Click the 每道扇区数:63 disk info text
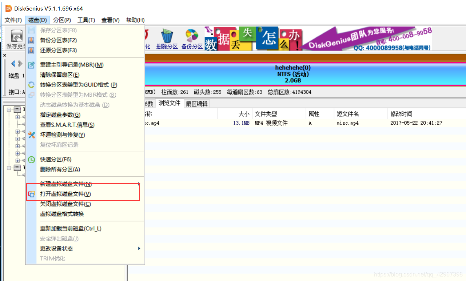 point(244,92)
